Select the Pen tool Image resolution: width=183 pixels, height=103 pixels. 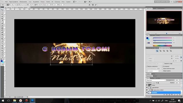pyautogui.click(x=2, y=41)
